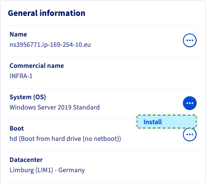Image resolution: width=206 pixels, height=183 pixels.
Task: Select the Limburg (LIM1) - Germany value
Action: 47,170
